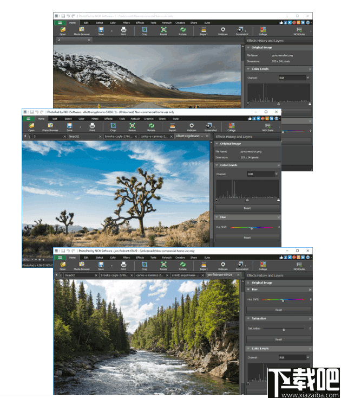Open Effects menu in middle window
The image size is (341, 398).
(108, 119)
